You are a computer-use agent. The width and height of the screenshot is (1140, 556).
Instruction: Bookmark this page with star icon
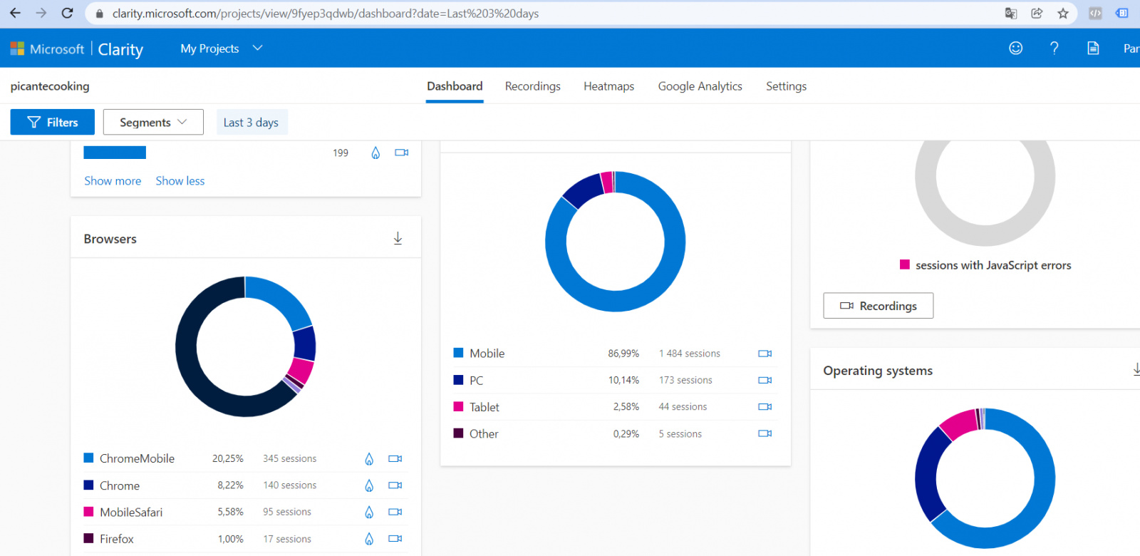tap(1063, 14)
